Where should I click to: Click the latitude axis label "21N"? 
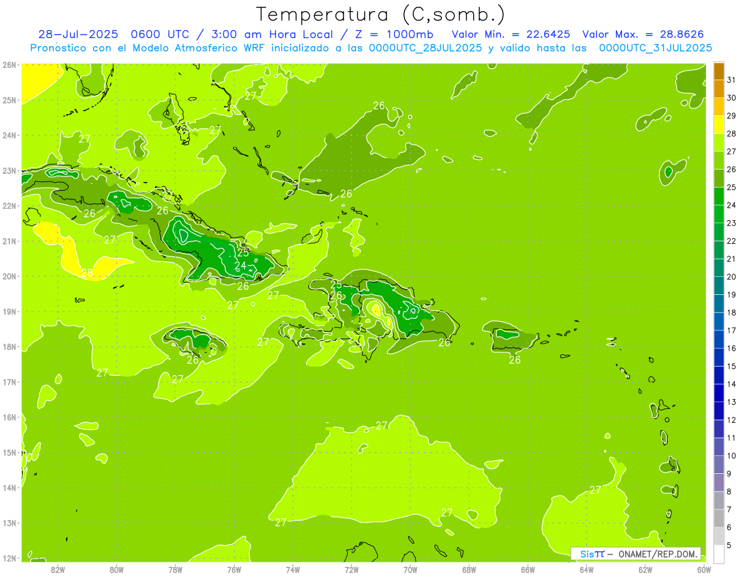pos(9,241)
